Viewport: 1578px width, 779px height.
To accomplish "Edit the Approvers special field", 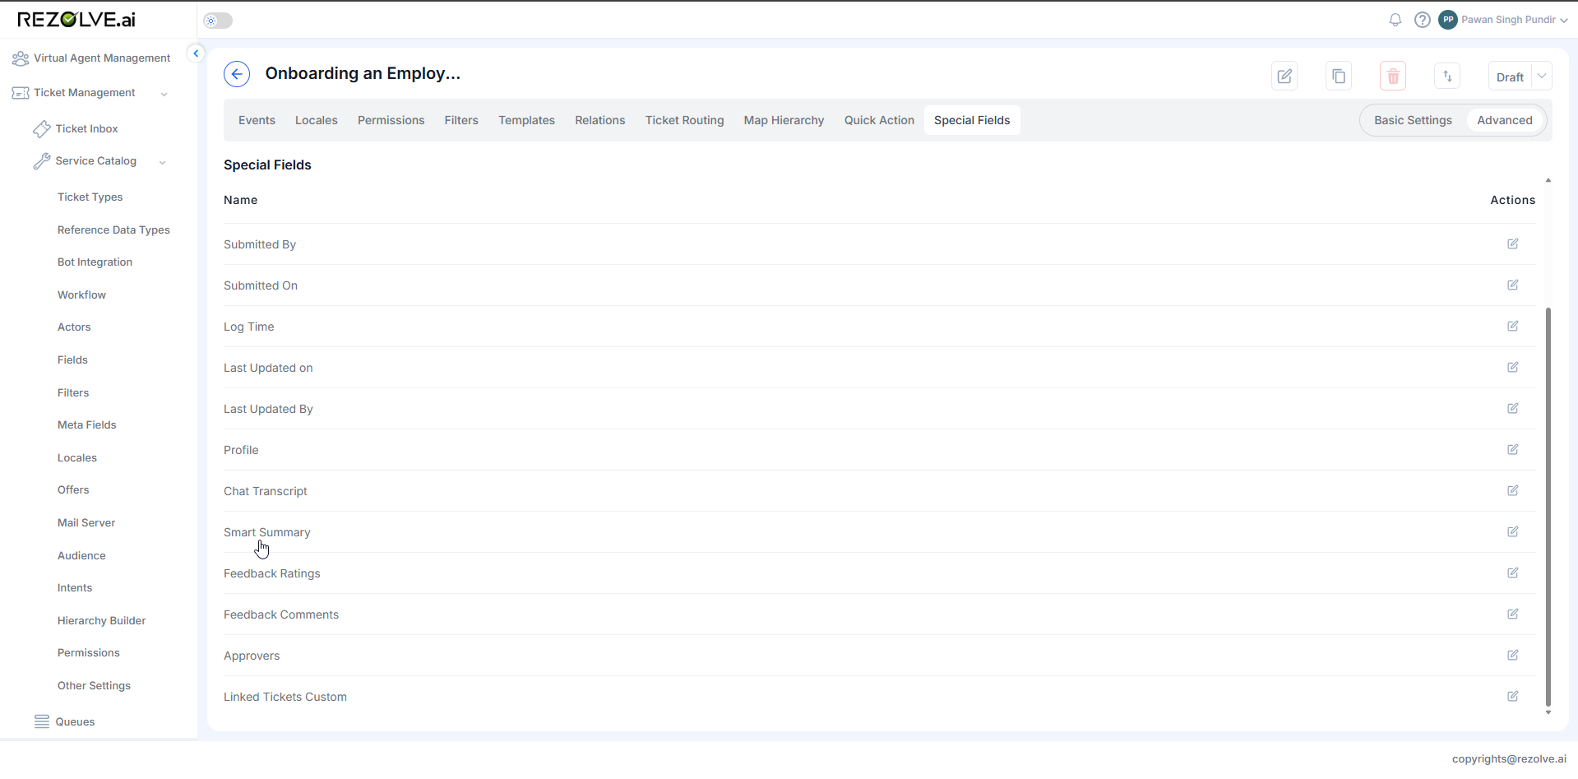I will click(1513, 655).
